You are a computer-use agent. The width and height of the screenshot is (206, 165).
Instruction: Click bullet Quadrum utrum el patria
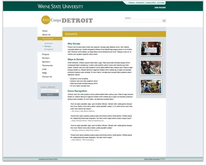(x=79, y=79)
